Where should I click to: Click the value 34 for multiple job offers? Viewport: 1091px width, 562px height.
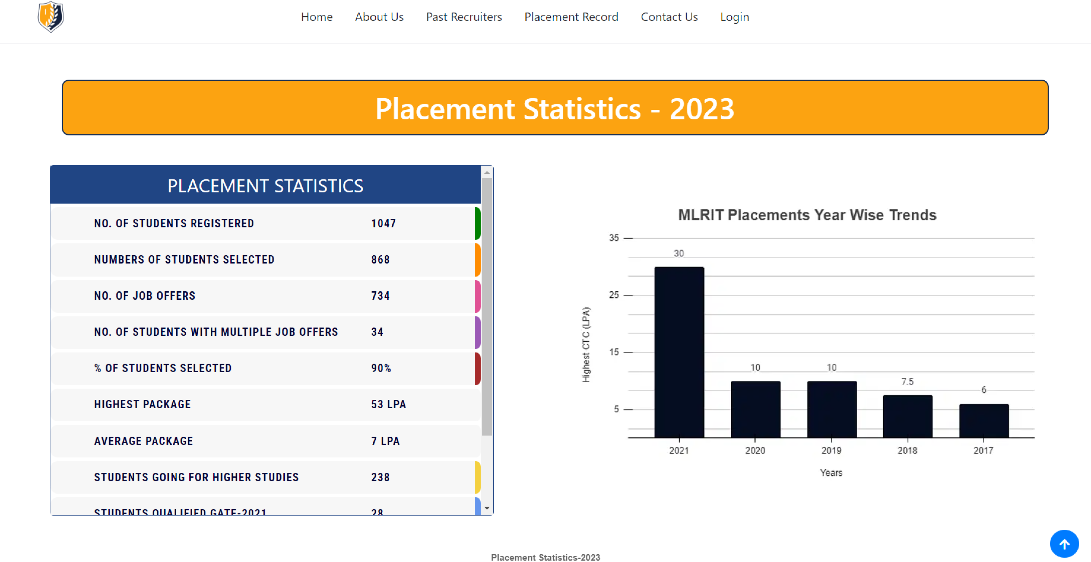click(377, 332)
